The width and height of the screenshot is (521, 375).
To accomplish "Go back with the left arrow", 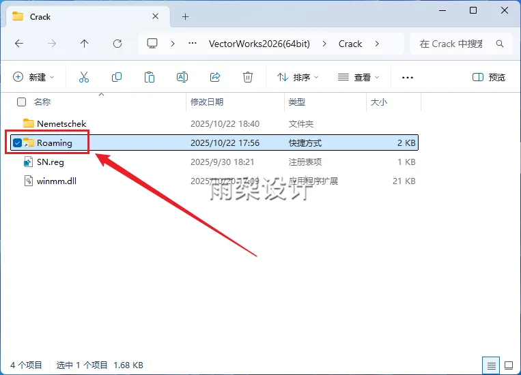I will tap(19, 44).
